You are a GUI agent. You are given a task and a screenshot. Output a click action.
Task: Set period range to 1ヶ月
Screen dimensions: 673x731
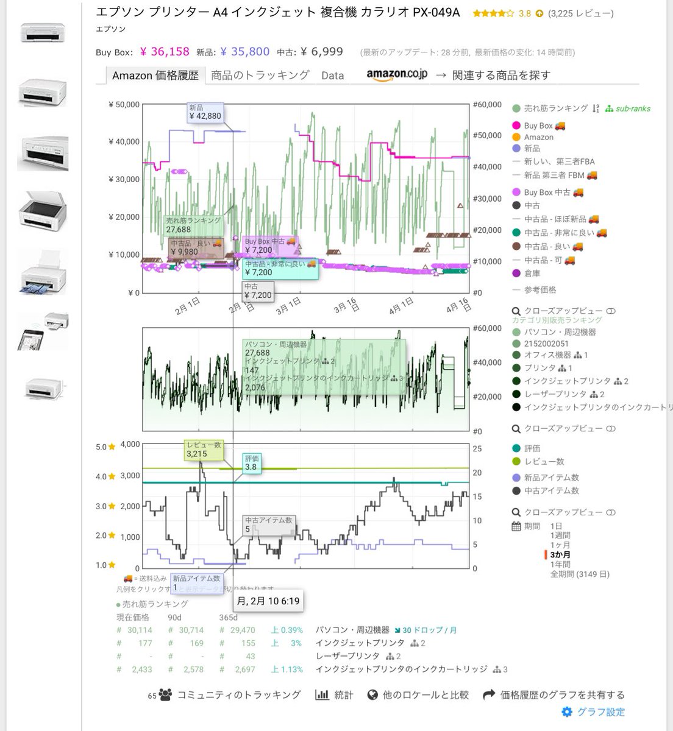560,545
